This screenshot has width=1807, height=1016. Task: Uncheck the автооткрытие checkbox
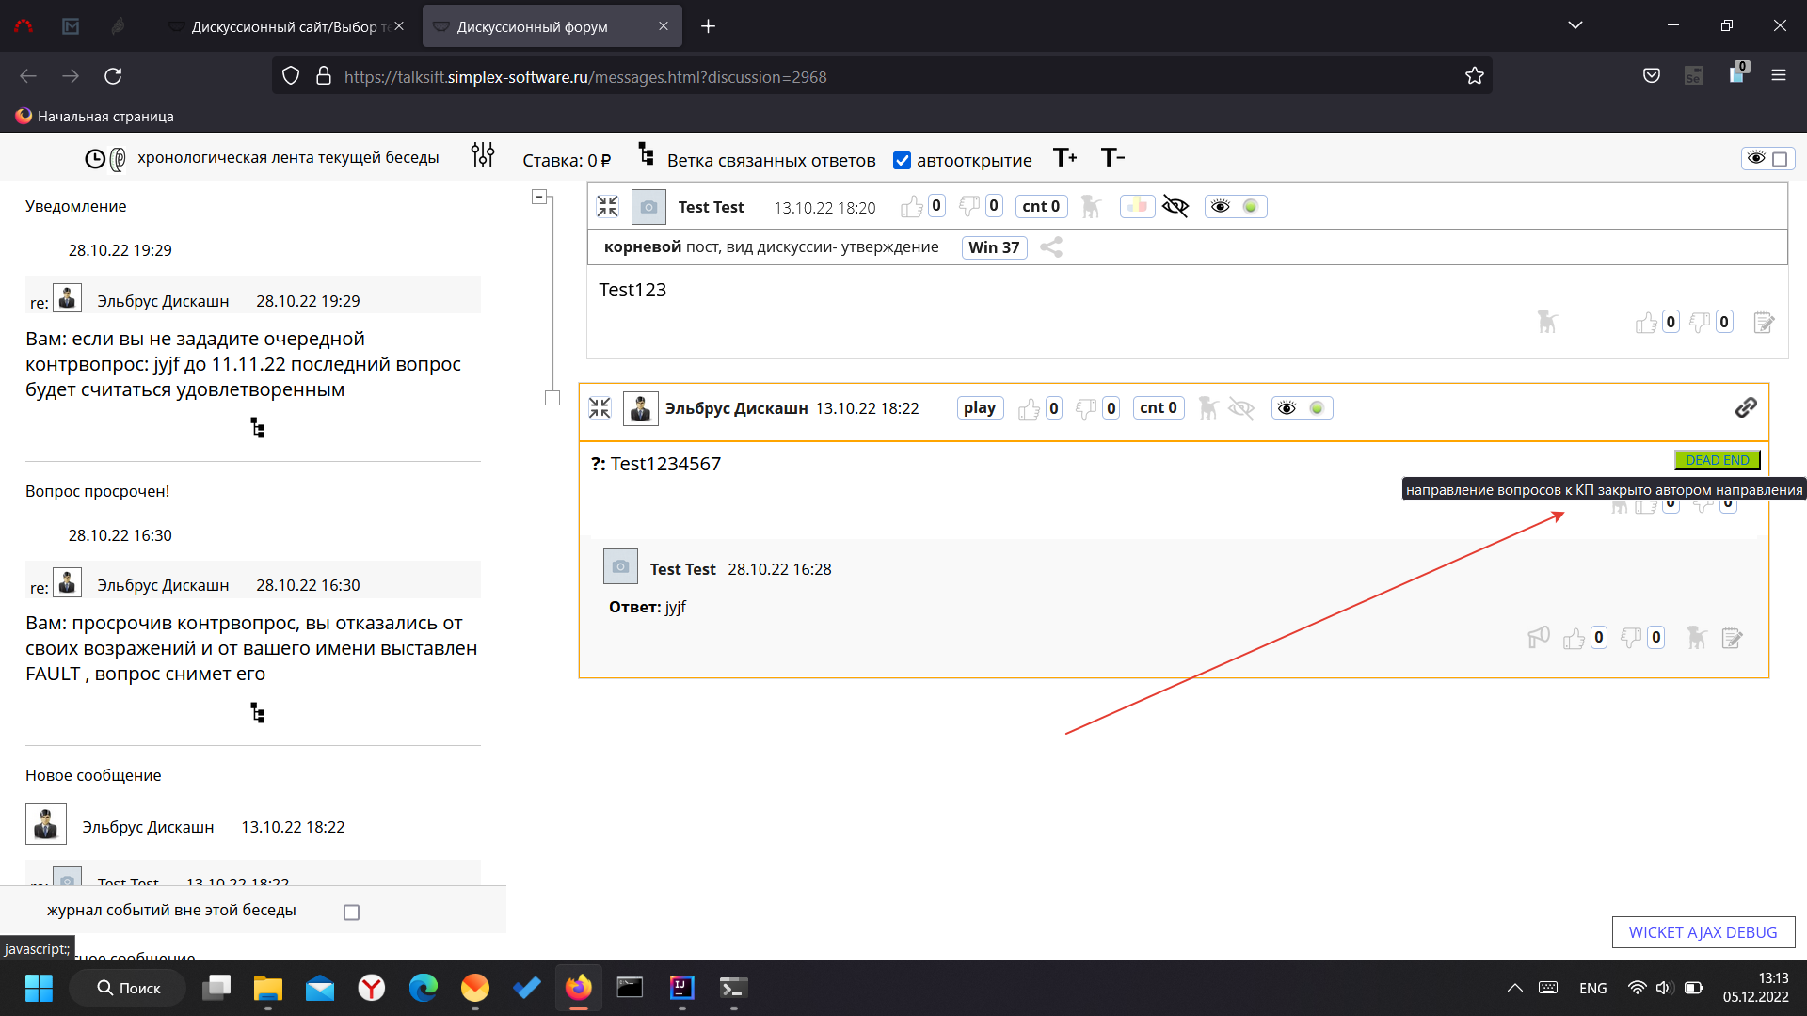[902, 161]
